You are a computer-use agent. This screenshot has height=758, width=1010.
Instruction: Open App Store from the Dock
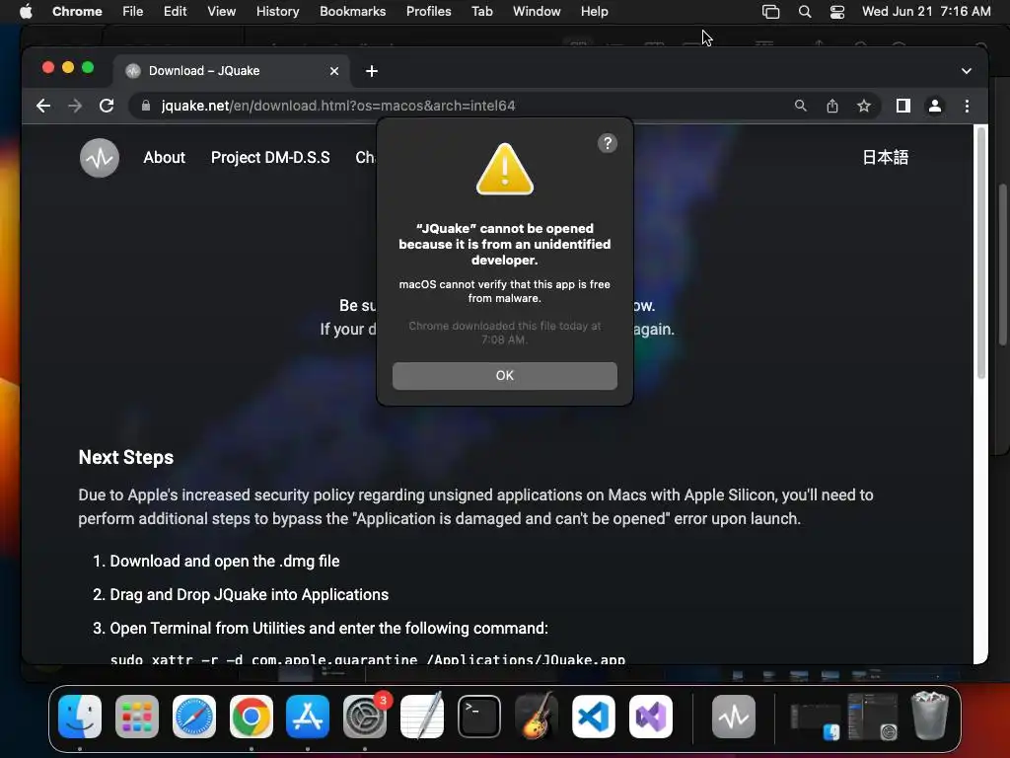(x=308, y=717)
